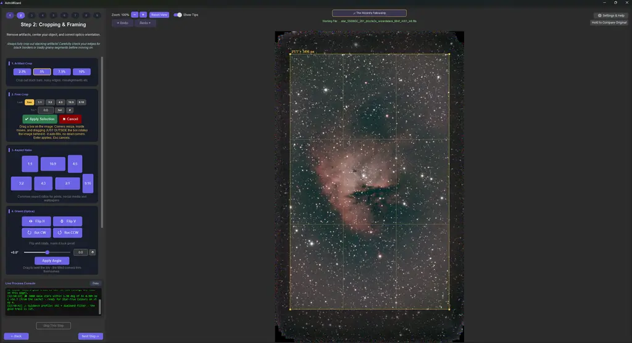Reset the free crop rotation value
This screenshot has height=343, width=632.
(70, 110)
